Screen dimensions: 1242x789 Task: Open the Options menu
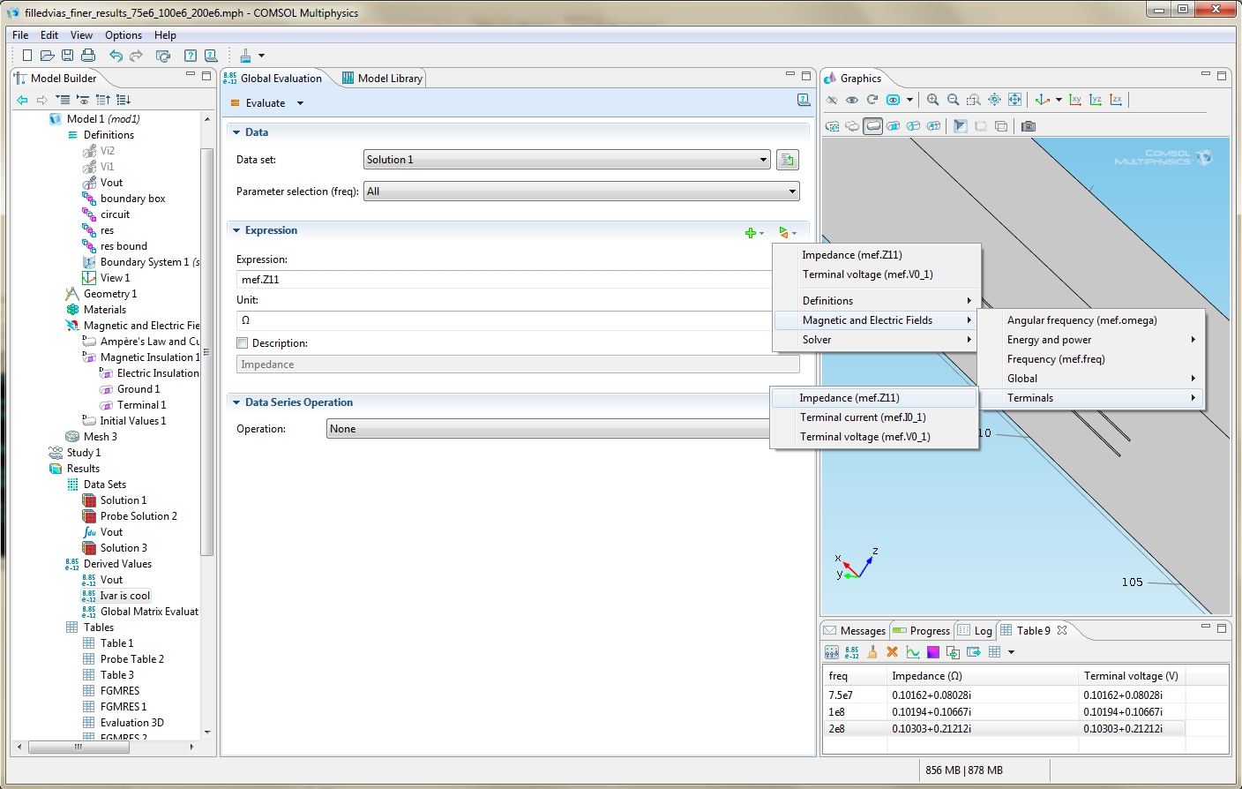click(x=123, y=35)
